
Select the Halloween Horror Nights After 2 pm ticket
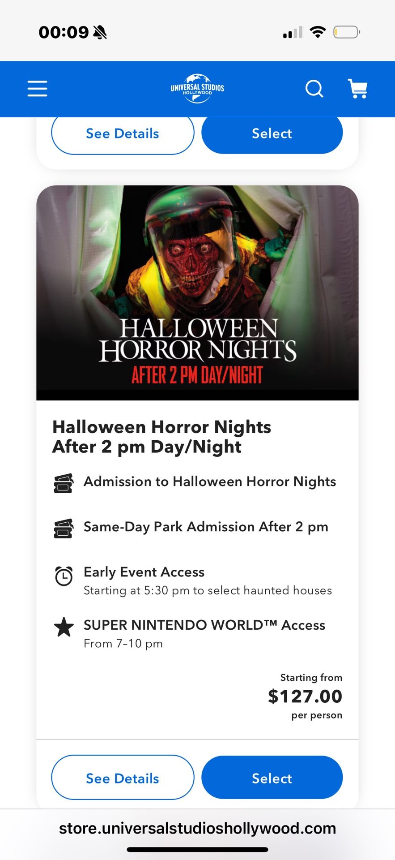pyautogui.click(x=272, y=778)
